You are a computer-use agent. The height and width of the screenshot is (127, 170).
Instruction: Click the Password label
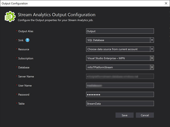24,95
